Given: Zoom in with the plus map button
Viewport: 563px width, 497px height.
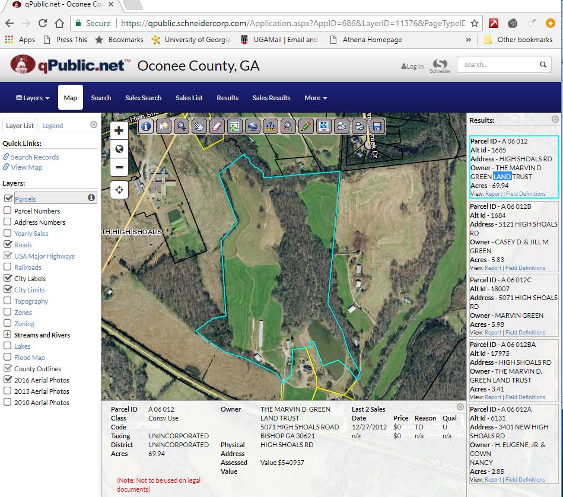Looking at the screenshot, I should point(119,130).
